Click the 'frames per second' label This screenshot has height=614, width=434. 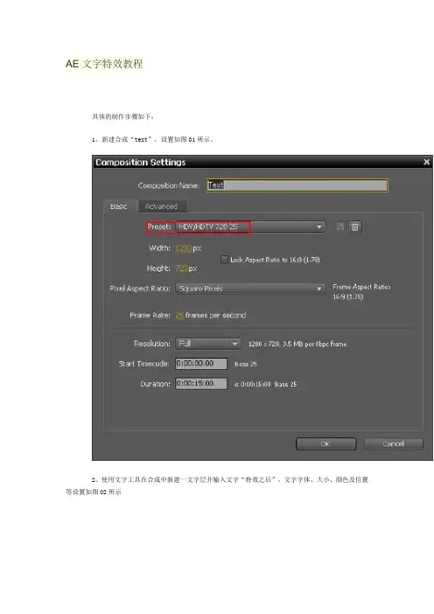(215, 315)
